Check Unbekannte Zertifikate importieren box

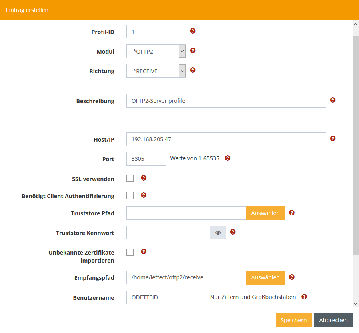click(130, 252)
